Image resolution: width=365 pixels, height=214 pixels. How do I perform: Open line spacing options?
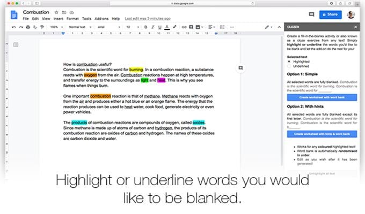[x=222, y=27]
